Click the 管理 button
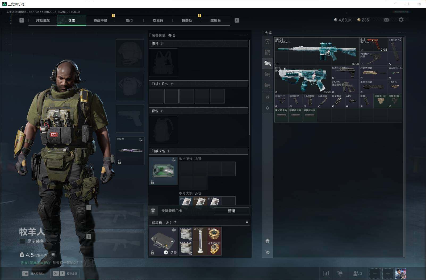This screenshot has height=280, width=426. click(x=231, y=211)
